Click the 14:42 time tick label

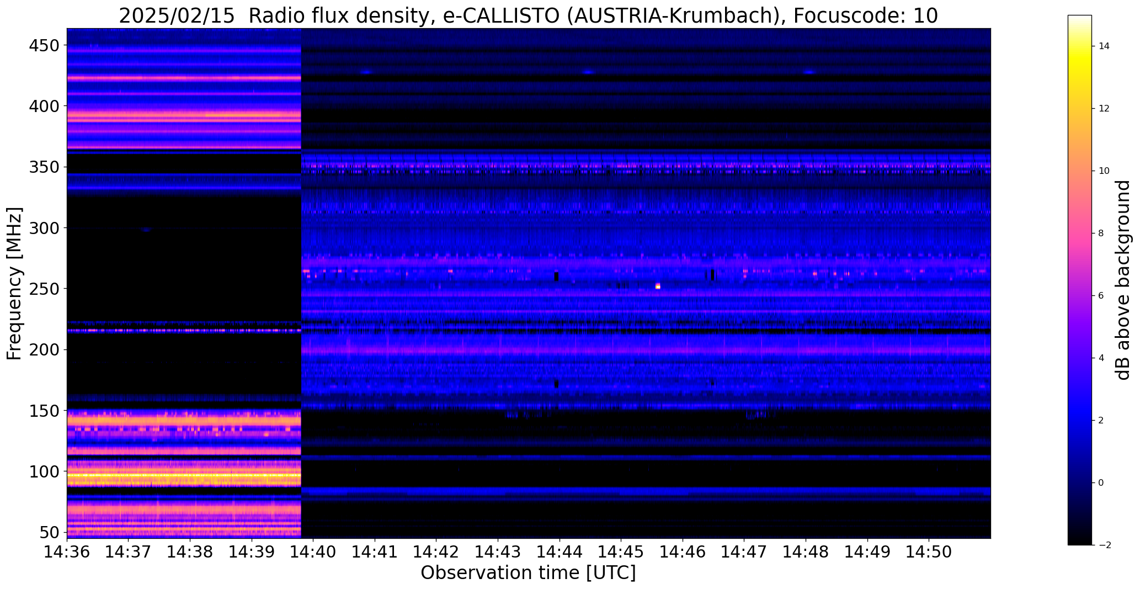coord(436,552)
